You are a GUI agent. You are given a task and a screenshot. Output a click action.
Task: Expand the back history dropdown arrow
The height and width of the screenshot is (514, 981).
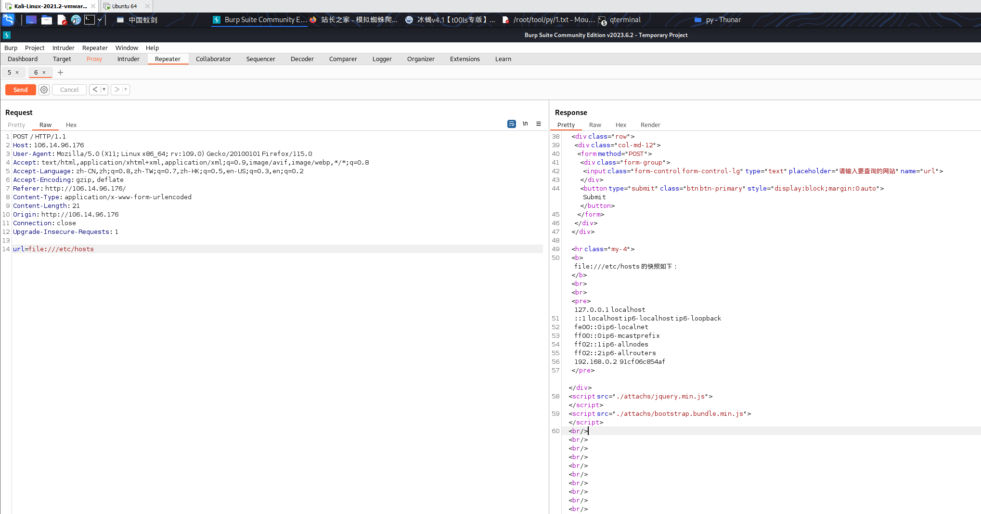tap(104, 90)
